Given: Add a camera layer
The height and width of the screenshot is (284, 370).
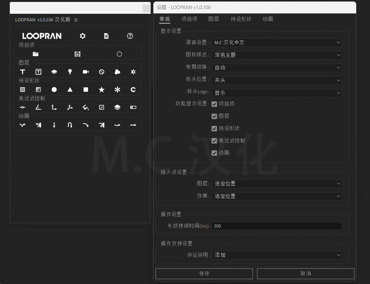Looking at the screenshot, I should [x=86, y=72].
